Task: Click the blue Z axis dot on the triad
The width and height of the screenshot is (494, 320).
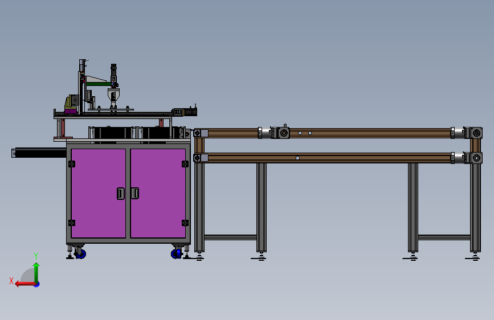Action: (37, 285)
